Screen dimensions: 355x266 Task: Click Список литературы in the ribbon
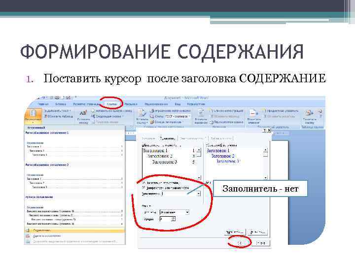166,122
